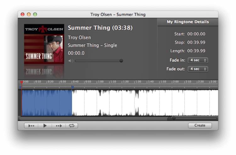Click the play-to-end preview button
Screen dimensions: 236x155
[x=59, y=125]
